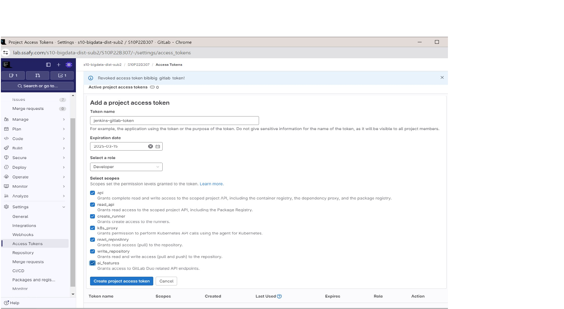Click the Expiration date input field
The width and height of the screenshot is (564, 309).
tap(126, 146)
